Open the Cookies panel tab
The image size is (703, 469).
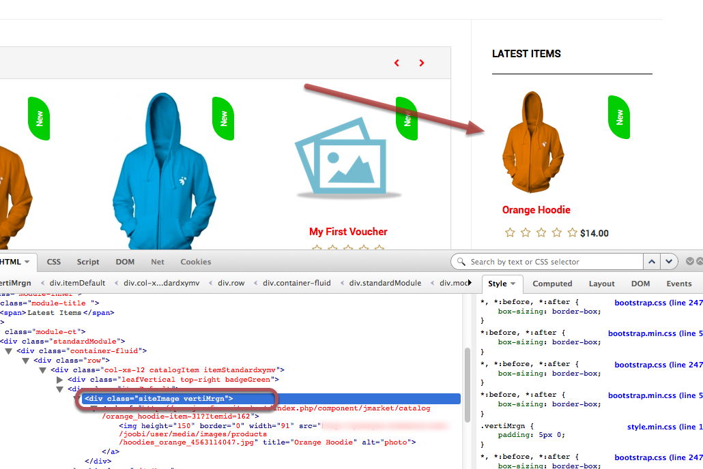tap(195, 262)
